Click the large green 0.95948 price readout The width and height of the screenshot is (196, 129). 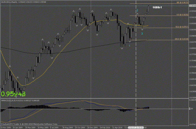13,94
